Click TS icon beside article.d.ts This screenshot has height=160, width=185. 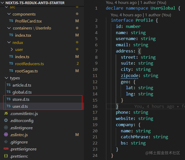(x=9, y=85)
